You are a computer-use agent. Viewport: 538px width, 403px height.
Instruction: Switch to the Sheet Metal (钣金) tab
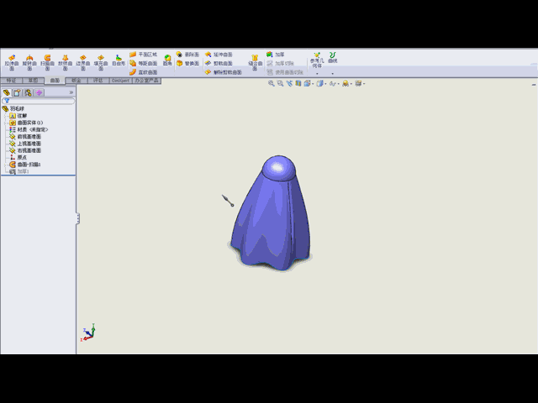pyautogui.click(x=76, y=81)
